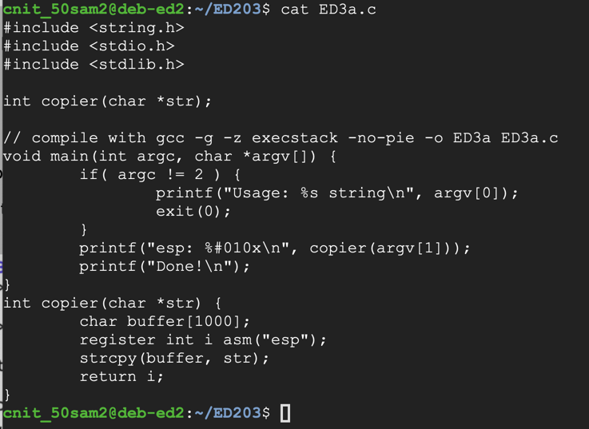Image resolution: width=589 pixels, height=429 pixels.
Task: Click the "cat ED3a.c" command text
Action: coord(328,10)
